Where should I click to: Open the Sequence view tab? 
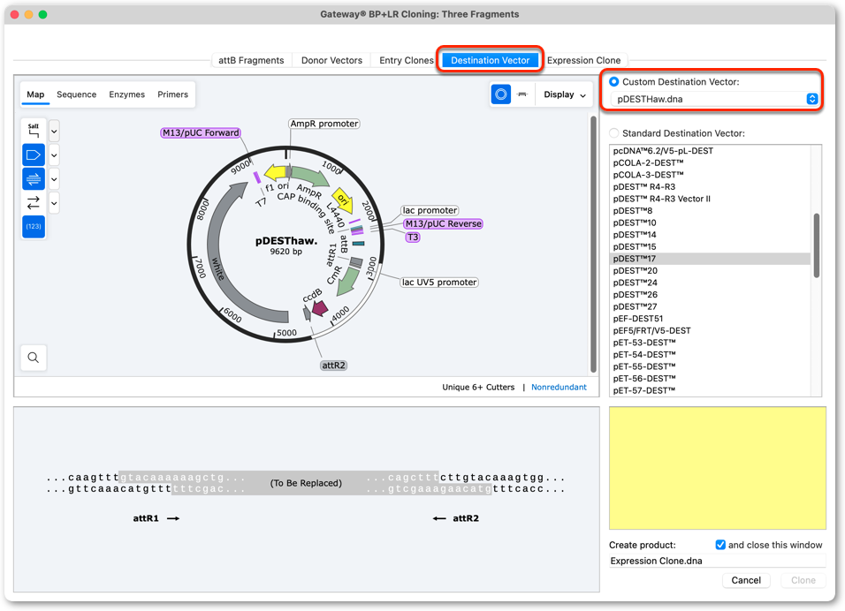pos(77,94)
